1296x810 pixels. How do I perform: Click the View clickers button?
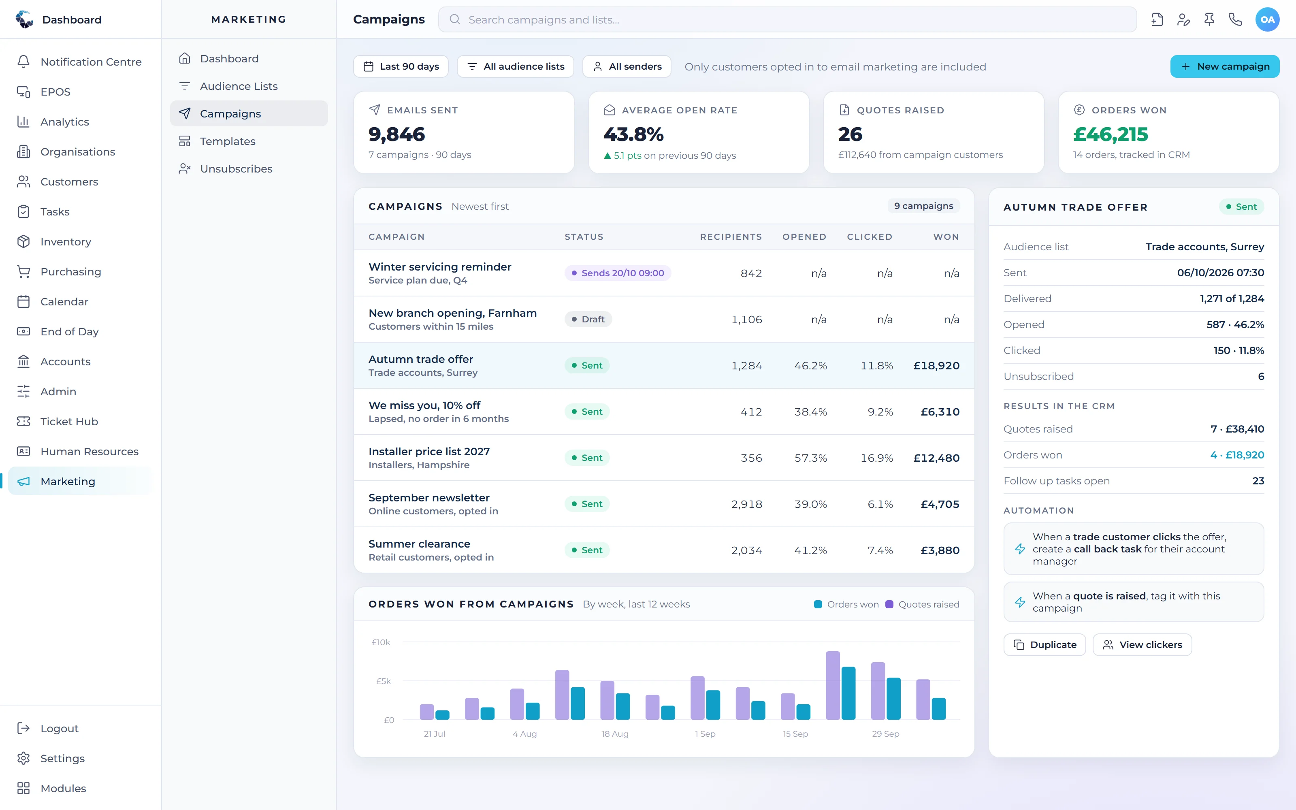pos(1142,644)
